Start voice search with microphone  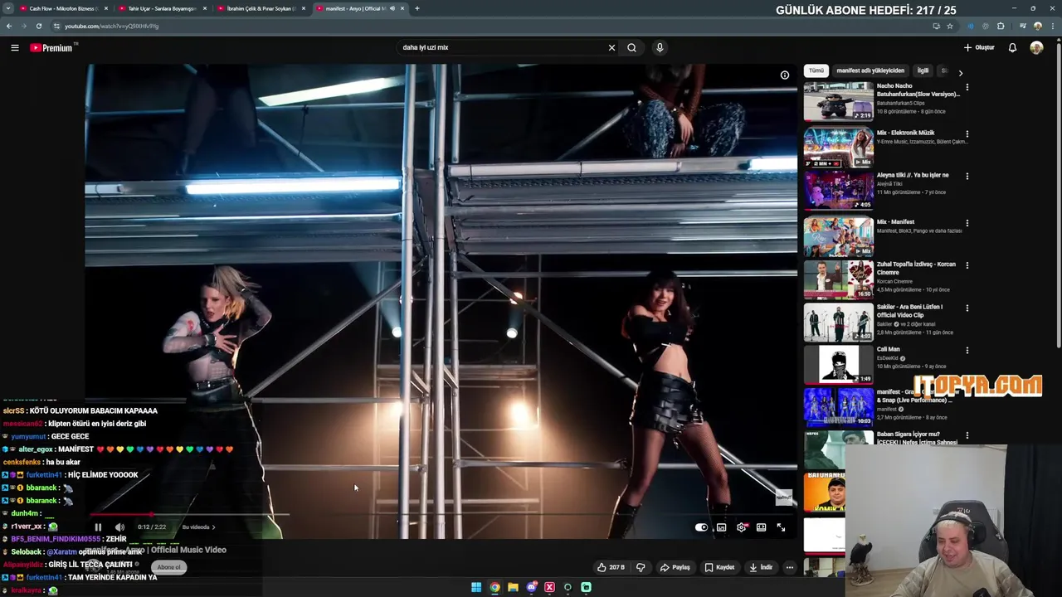pos(660,47)
